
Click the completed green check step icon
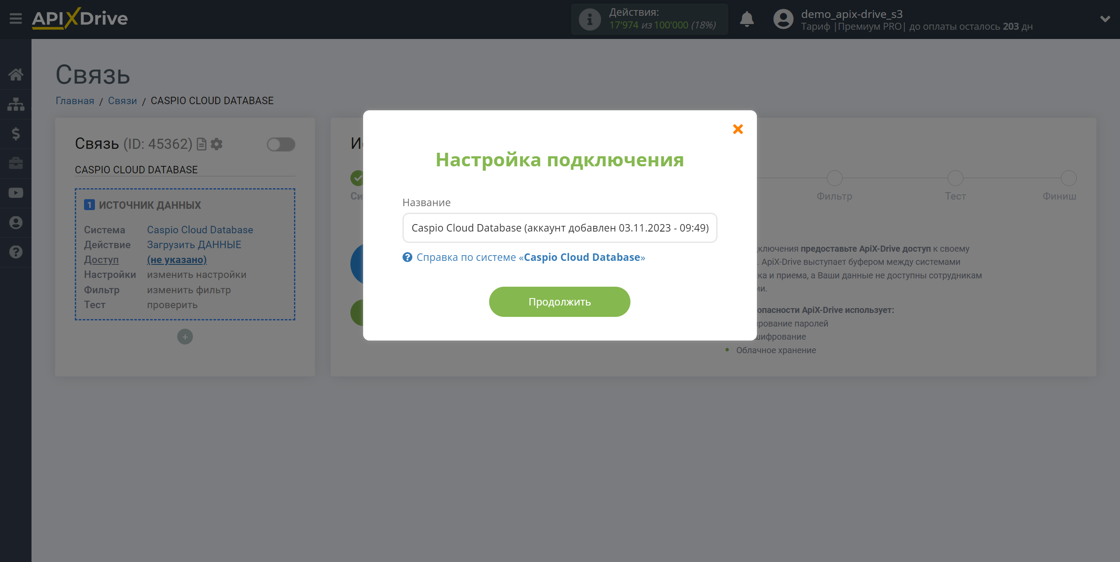tap(357, 178)
